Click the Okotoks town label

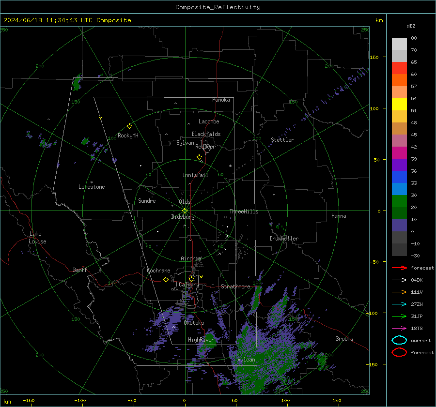(x=194, y=323)
